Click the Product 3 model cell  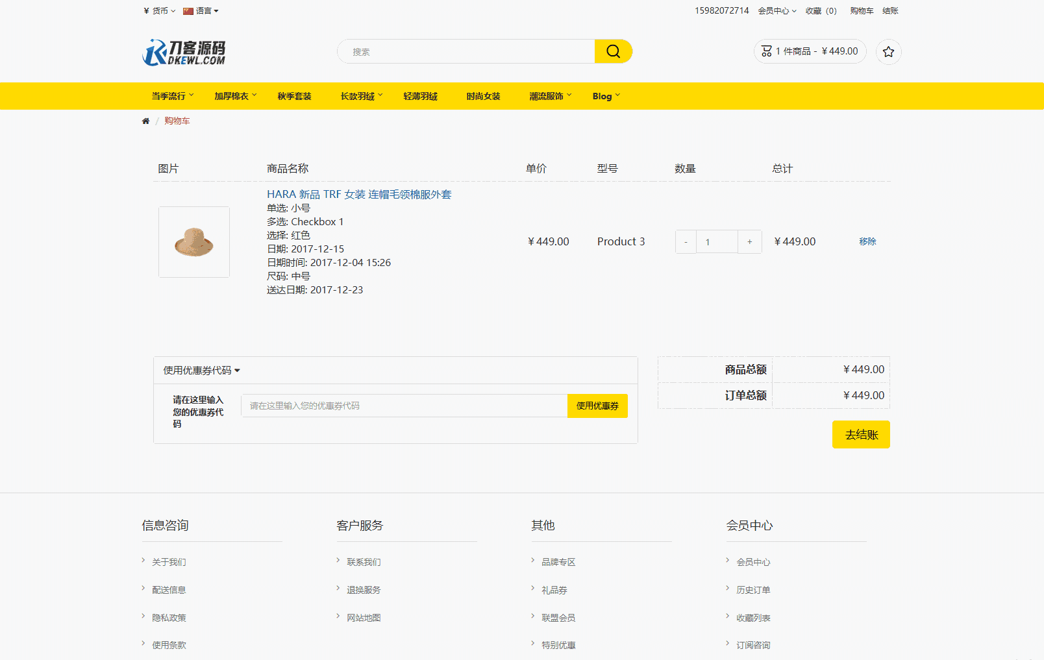tap(621, 242)
